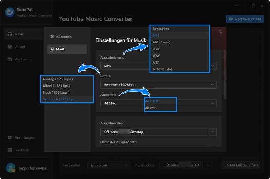This screenshot has width=270, height=179.
Task: Click the music note icon beside Musik tab
Action: pos(52,49)
